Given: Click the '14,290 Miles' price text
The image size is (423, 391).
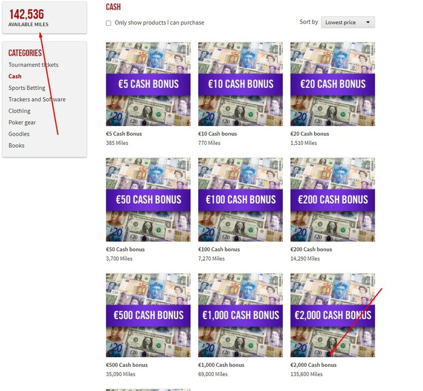Looking at the screenshot, I should 305,259.
